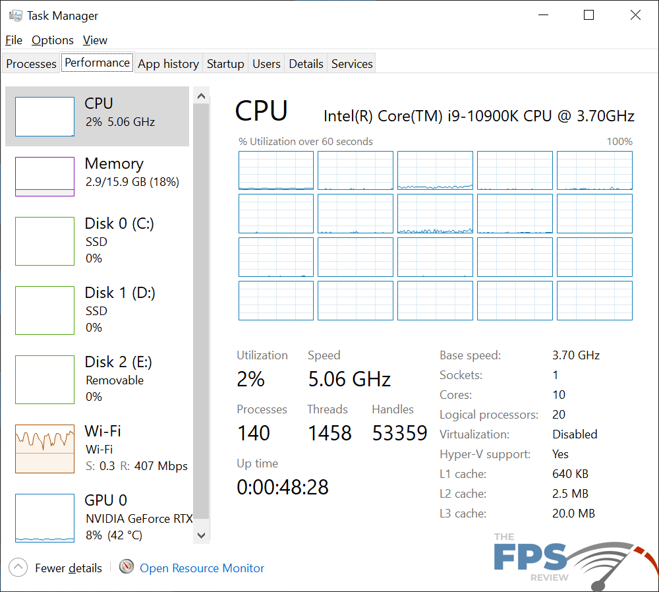Image resolution: width=659 pixels, height=592 pixels.
Task: Minimize the Task Manager window
Action: pyautogui.click(x=544, y=15)
